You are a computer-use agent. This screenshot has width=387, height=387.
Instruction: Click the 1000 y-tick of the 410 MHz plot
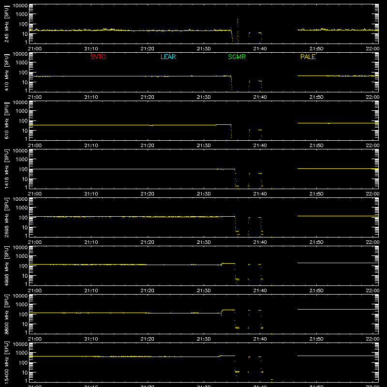point(22,63)
